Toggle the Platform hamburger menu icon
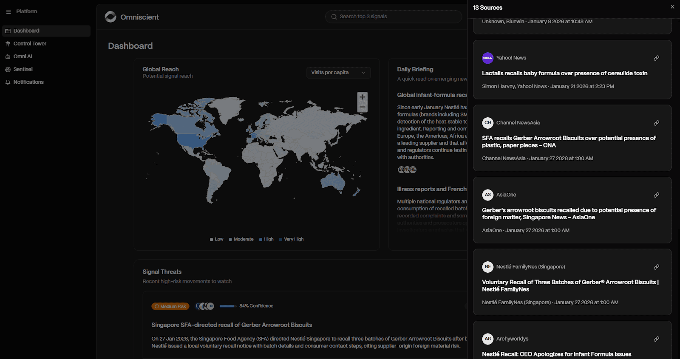Screen dimensions: 680x359 pos(8,11)
